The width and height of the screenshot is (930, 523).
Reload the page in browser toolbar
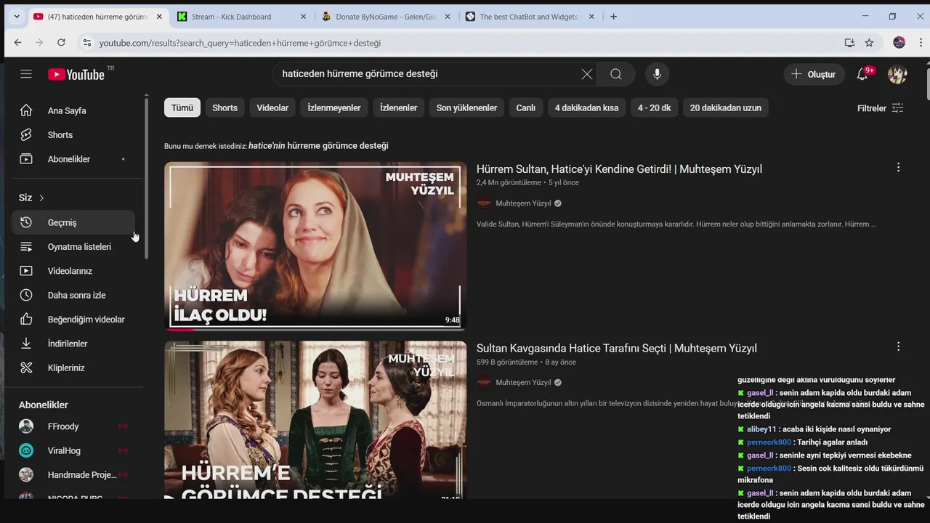pos(61,43)
